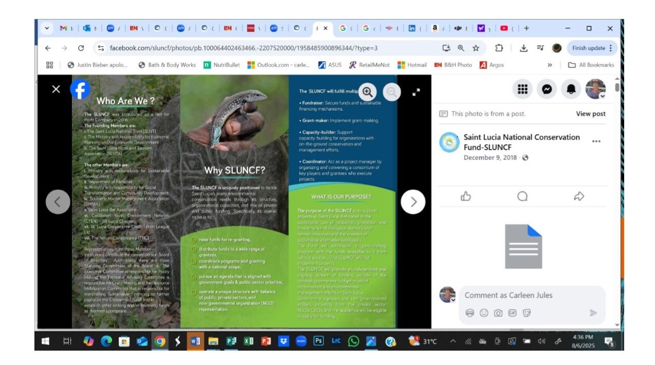
Task: Open Chrome zoom magnifier in address bar
Action: (x=461, y=48)
